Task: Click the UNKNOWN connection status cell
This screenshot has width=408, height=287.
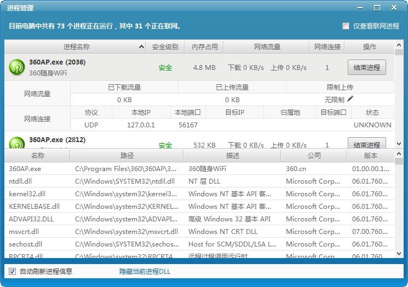Action: point(372,125)
